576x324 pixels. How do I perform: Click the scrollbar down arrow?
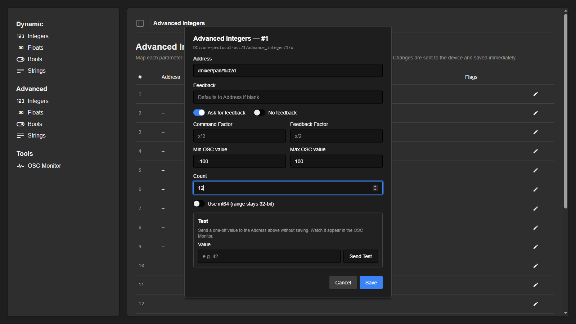click(566, 313)
